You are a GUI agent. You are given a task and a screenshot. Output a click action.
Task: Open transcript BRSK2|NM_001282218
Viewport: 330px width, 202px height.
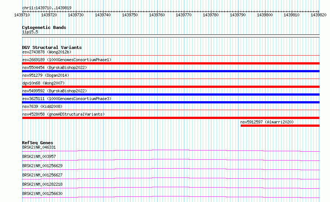point(42,184)
